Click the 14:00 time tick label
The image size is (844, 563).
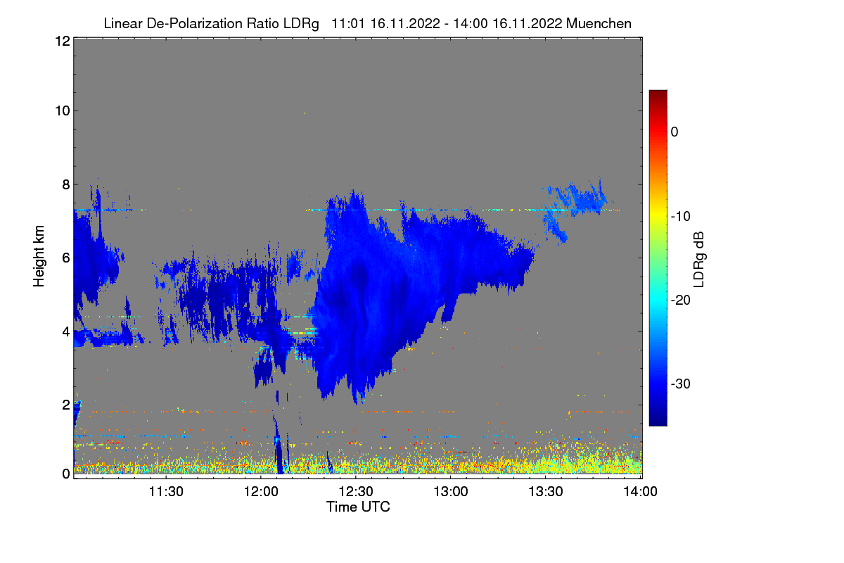(641, 491)
